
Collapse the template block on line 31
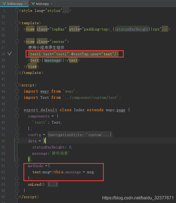tap(17, 23)
